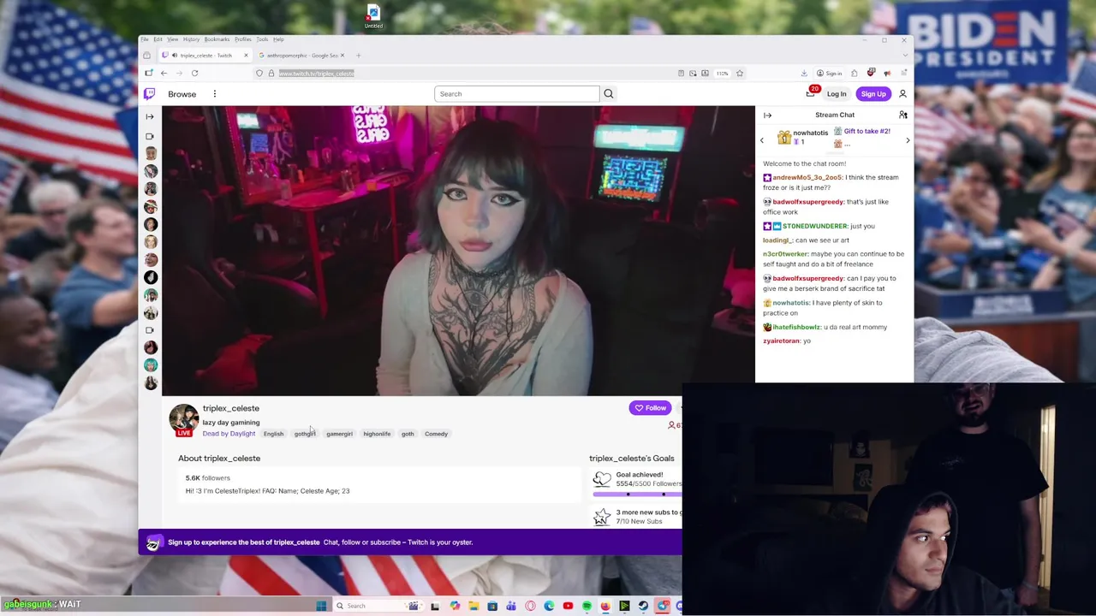
Task: Click the purple Sign Up button
Action: [873, 94]
